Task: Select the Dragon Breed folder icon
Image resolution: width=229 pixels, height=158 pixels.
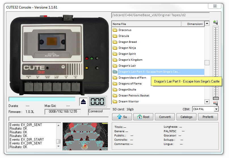Action: [x=115, y=42]
